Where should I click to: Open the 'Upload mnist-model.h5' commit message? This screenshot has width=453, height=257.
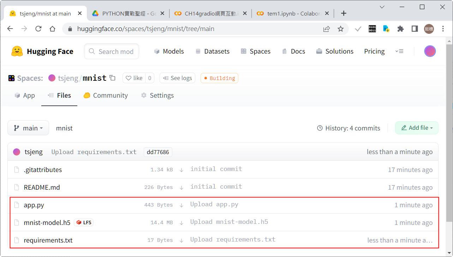[229, 222]
